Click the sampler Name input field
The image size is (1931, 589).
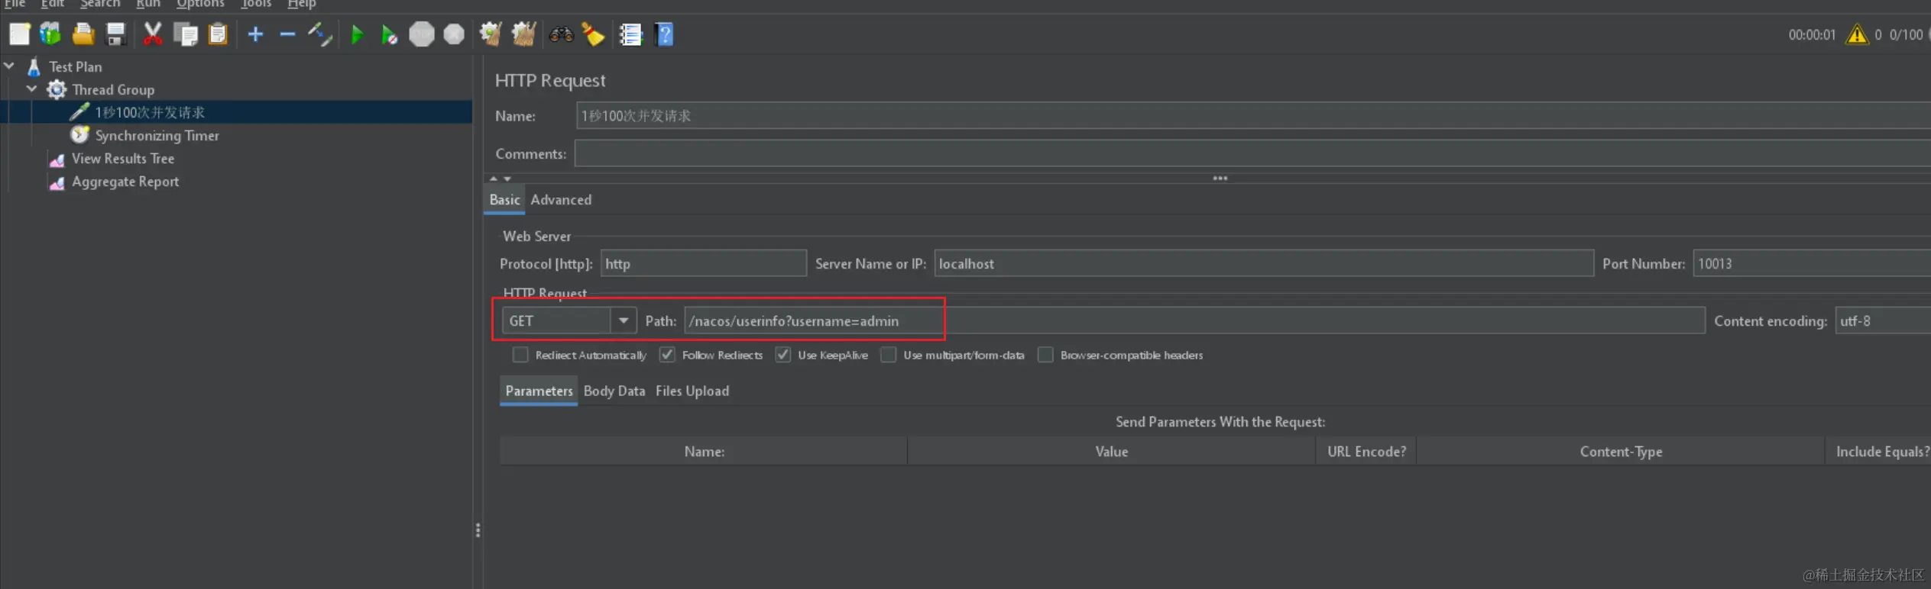[1253, 116]
